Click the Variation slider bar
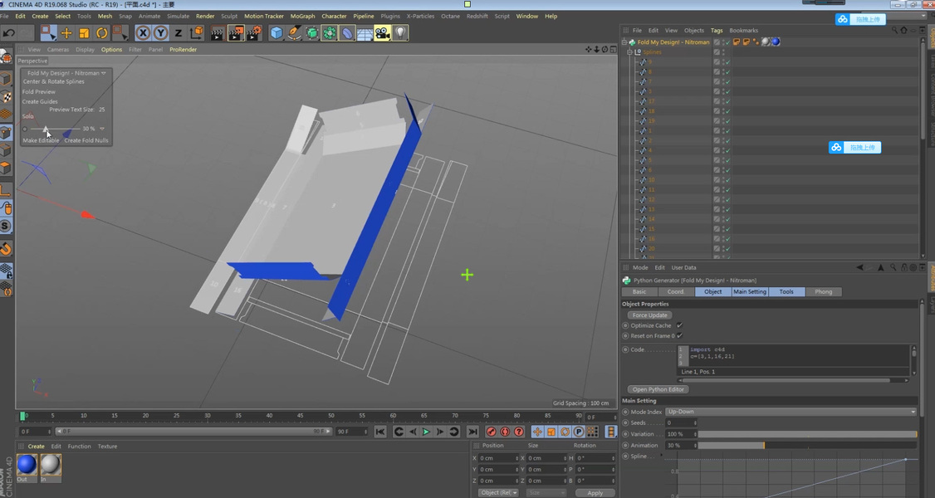935x498 pixels. 807,434
